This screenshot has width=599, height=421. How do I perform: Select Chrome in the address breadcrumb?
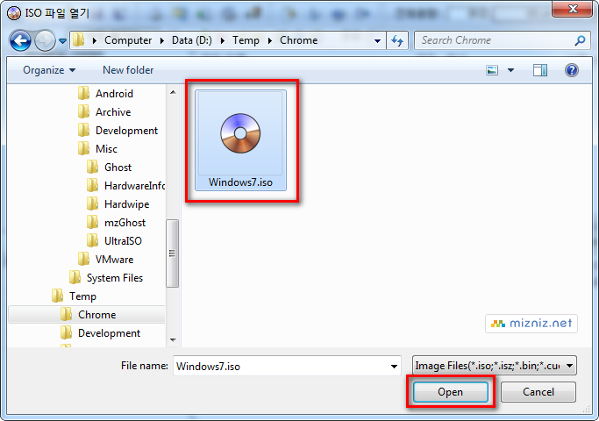[x=299, y=40]
